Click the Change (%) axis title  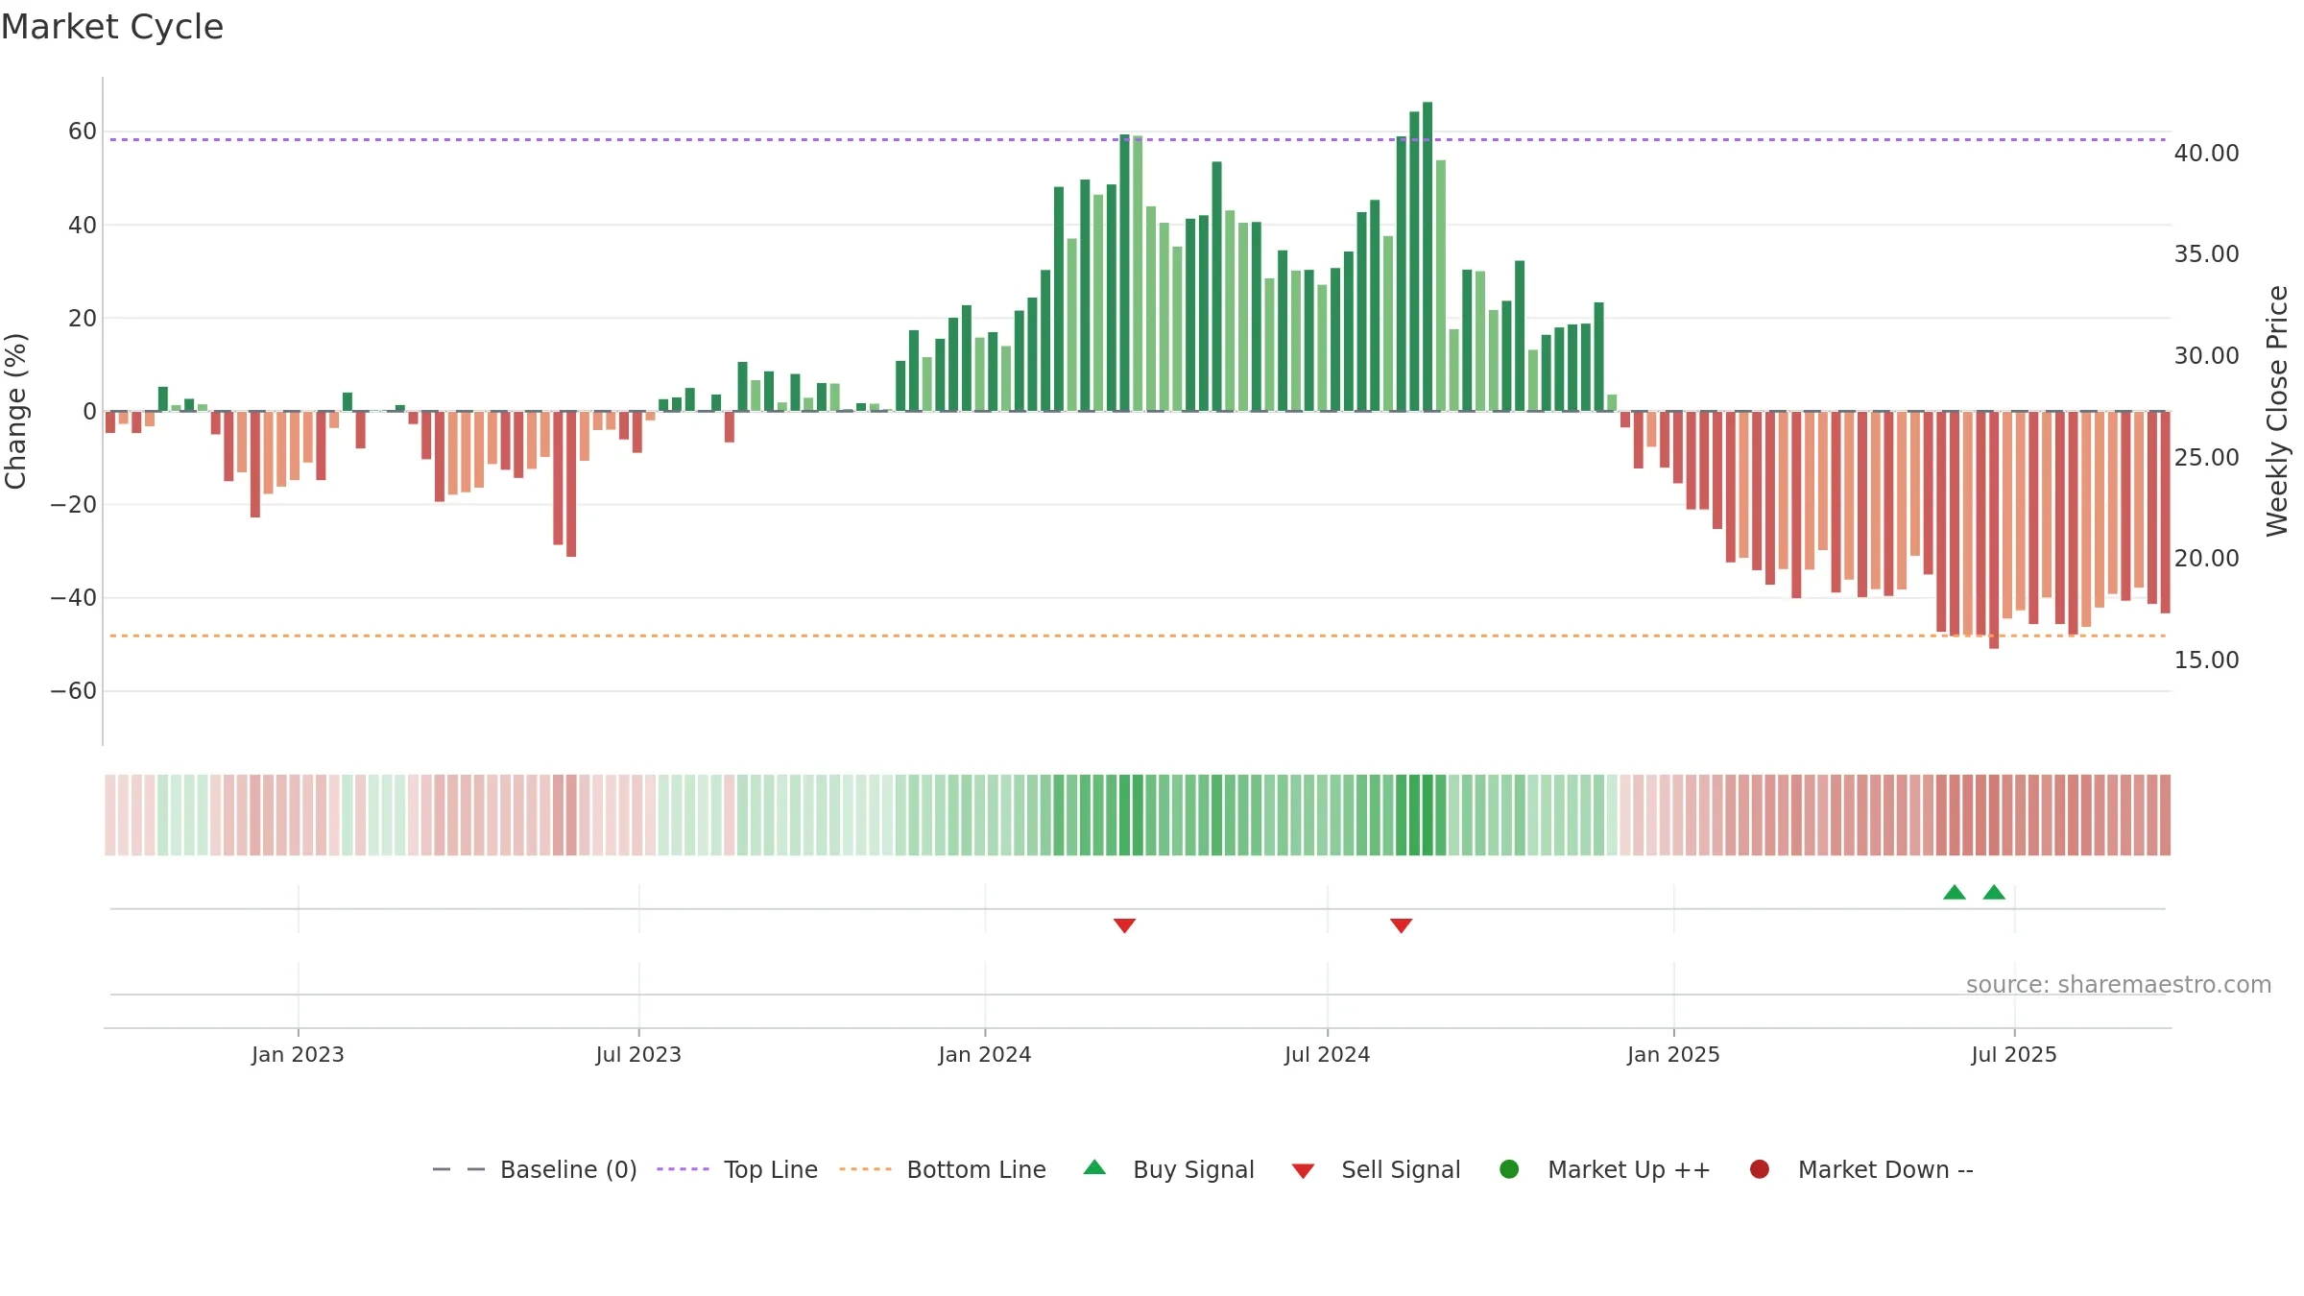click(15, 411)
